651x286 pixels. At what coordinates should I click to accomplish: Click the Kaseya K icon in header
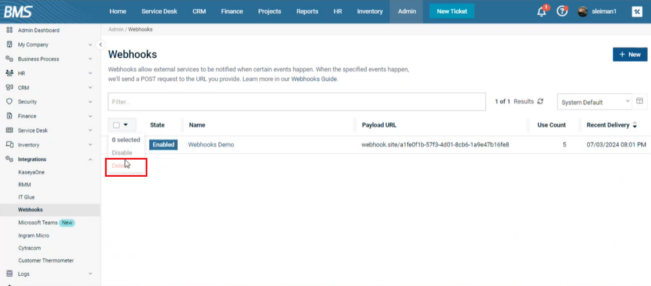637,11
